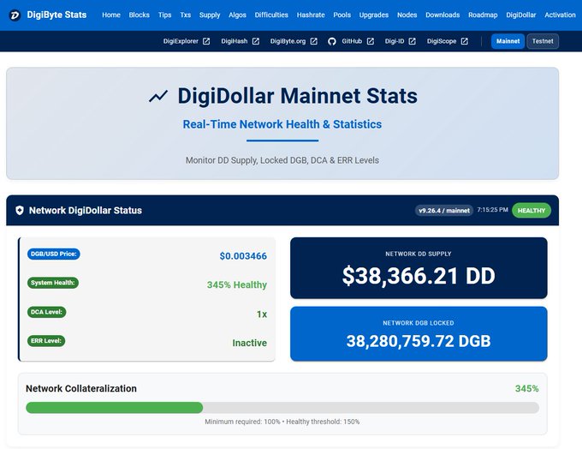Screen dimensions: 582x449
Task: Click the 1x DCA value
Action: point(262,314)
